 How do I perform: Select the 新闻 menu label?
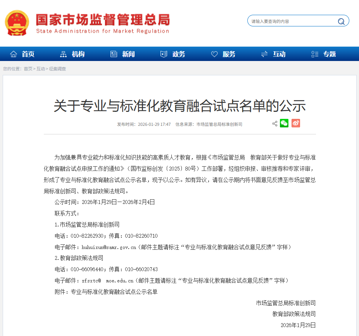[128, 54]
